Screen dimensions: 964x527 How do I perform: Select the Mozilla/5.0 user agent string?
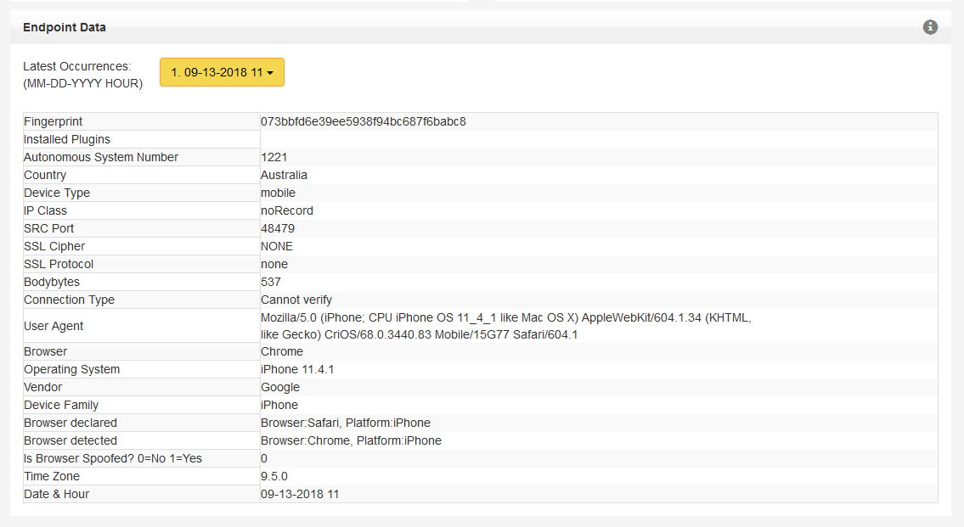coord(506,326)
